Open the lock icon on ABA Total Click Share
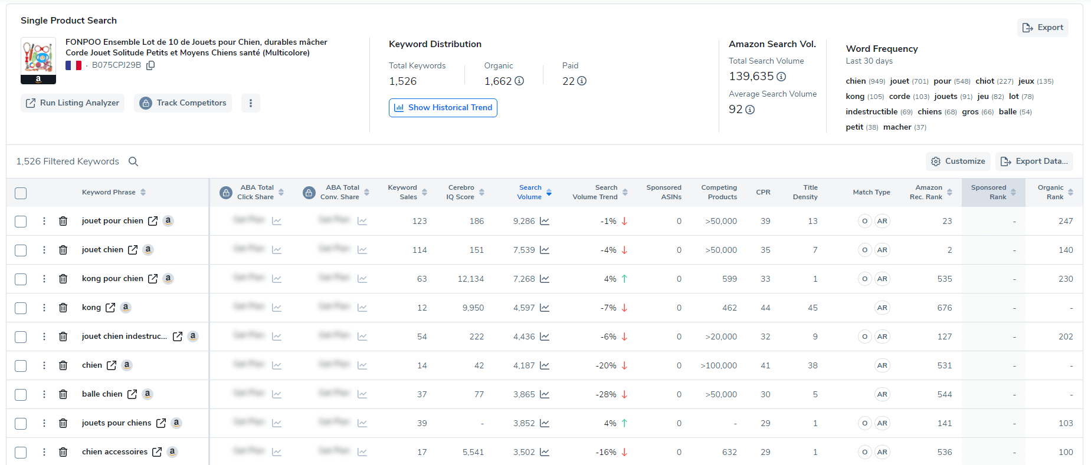 225,193
